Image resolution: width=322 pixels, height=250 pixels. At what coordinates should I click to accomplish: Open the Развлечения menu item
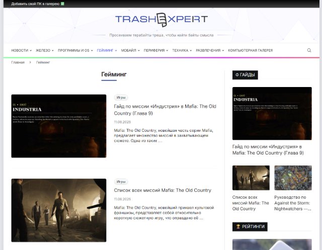point(208,50)
